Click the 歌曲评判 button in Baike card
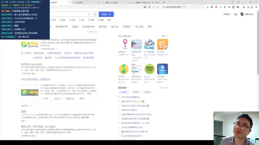Screen dimensions: 259x145 tap(70, 99)
